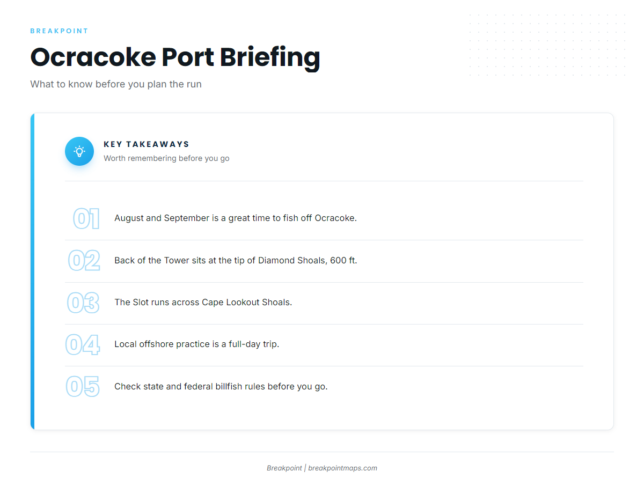This screenshot has height=486, width=644.
Task: Click the outlined number 05 badge
Action: (x=83, y=386)
